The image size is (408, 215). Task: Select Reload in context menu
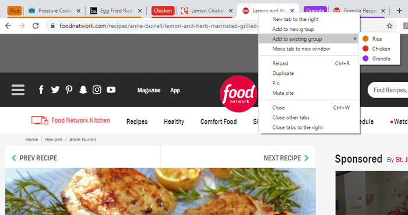[x=309, y=63]
